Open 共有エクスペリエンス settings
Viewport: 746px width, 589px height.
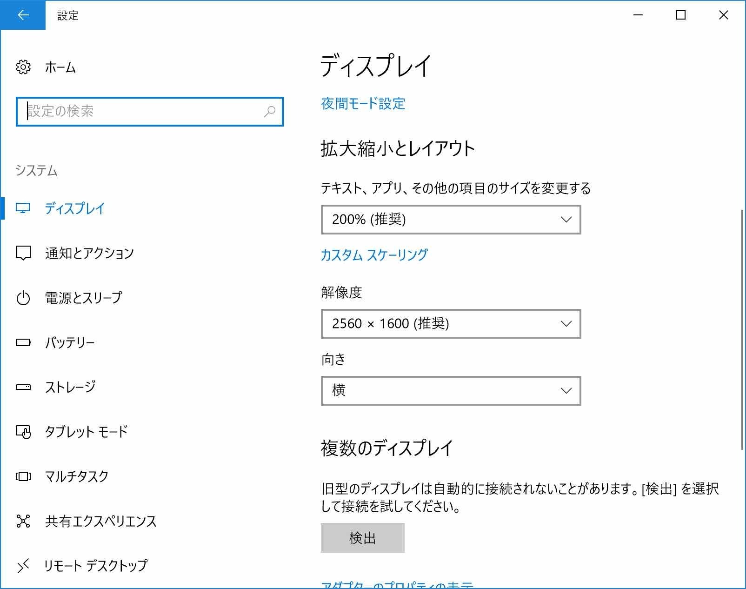coord(100,521)
